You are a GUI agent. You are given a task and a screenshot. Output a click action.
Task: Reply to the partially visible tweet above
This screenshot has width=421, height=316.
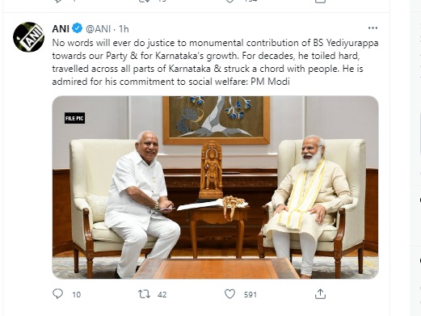(57, 1)
